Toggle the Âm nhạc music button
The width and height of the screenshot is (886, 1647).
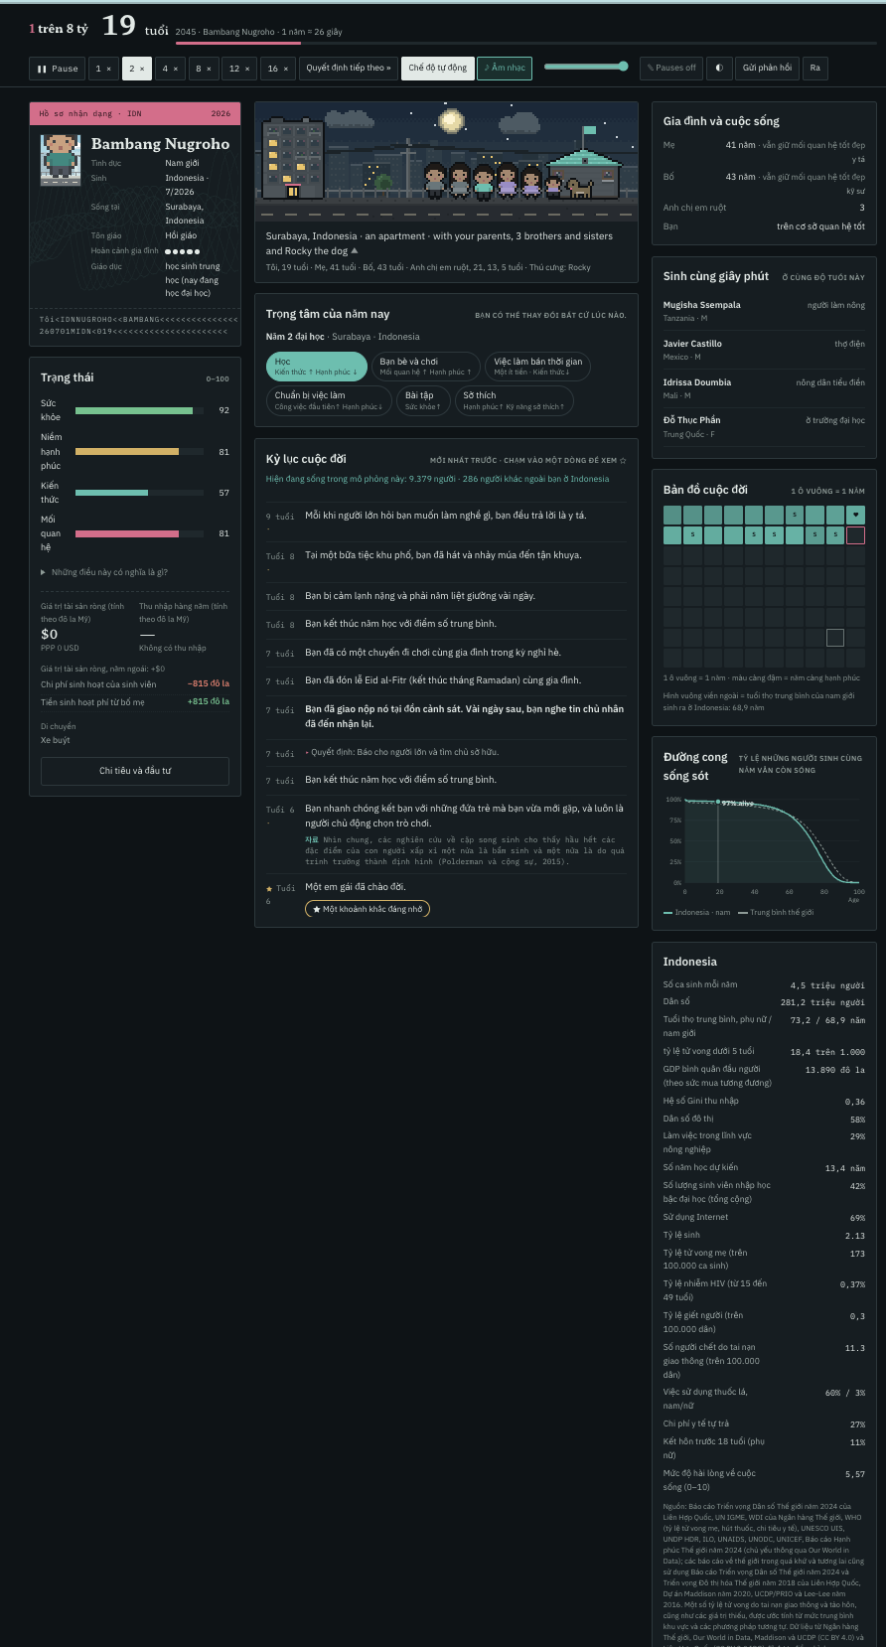505,69
